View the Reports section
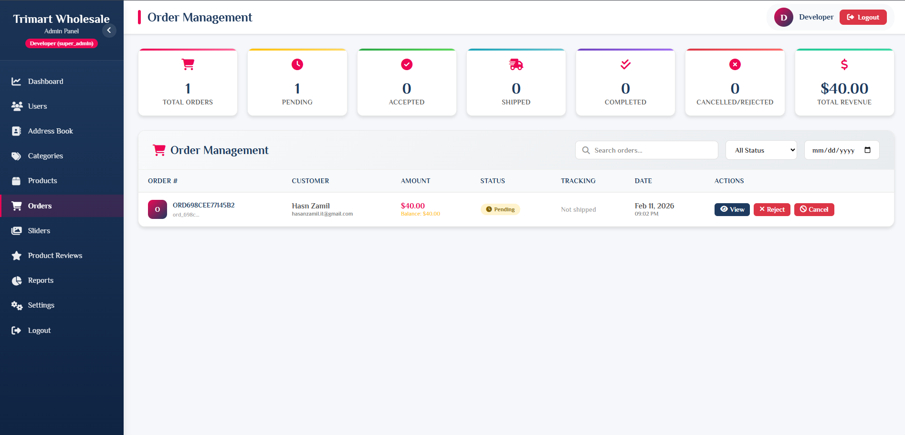The image size is (905, 435). click(41, 280)
